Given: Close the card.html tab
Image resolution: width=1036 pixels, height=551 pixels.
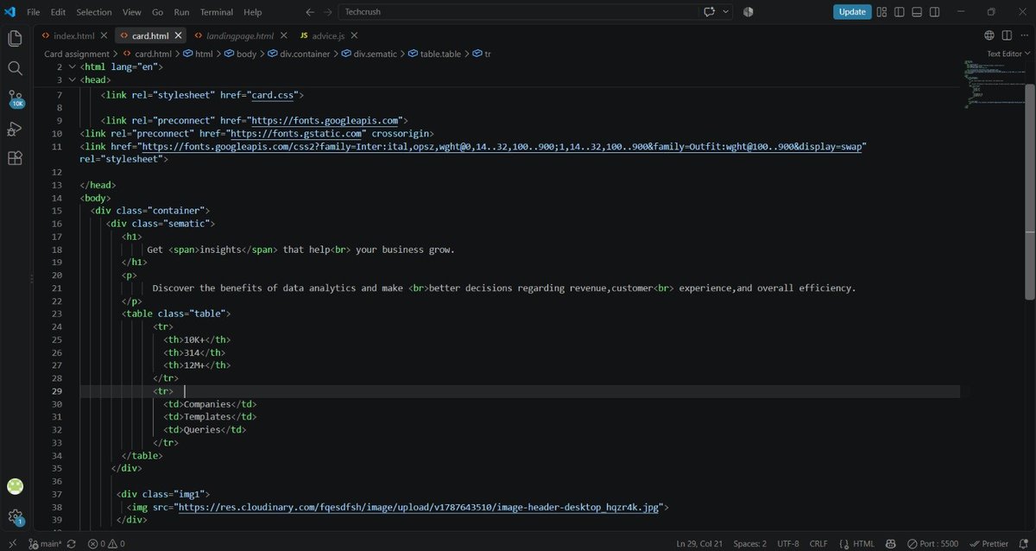Looking at the screenshot, I should pos(179,36).
